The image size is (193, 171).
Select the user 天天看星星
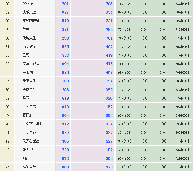[31, 141]
